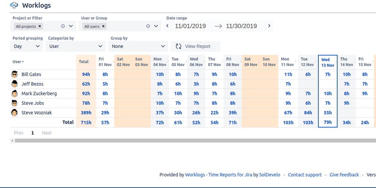Open Mark Zuckerberg 92h total
376x188 pixels.
click(x=86, y=93)
